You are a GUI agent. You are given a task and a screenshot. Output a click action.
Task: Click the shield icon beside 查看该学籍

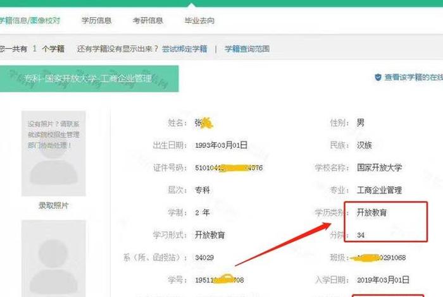pos(378,78)
